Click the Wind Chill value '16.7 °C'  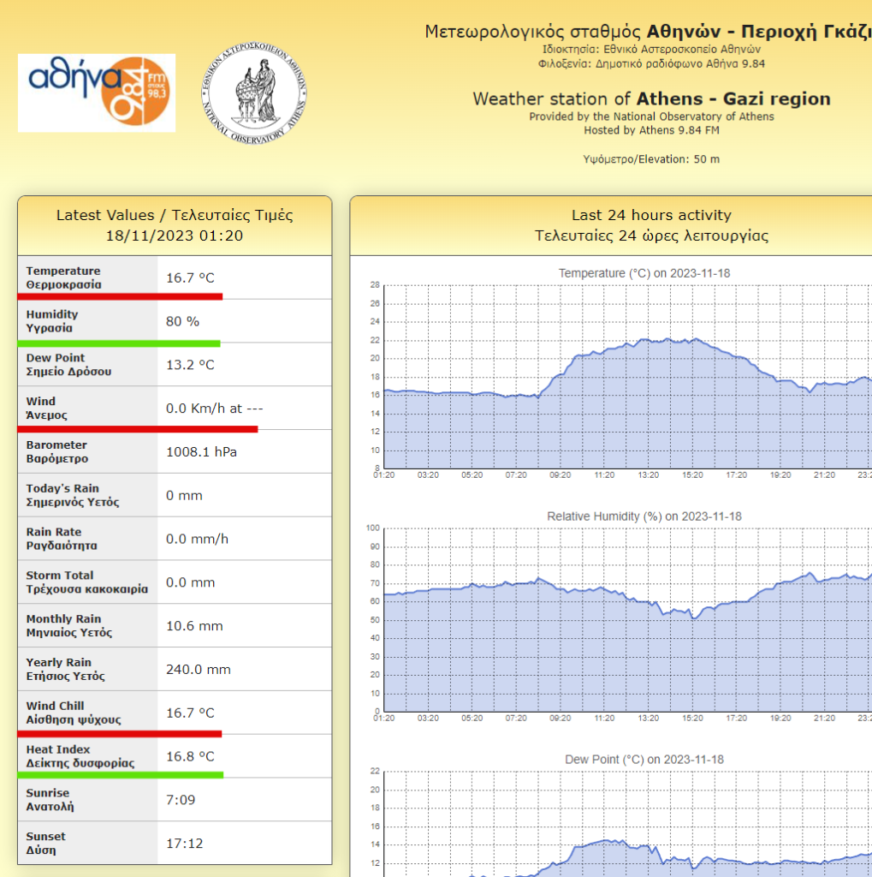(190, 713)
